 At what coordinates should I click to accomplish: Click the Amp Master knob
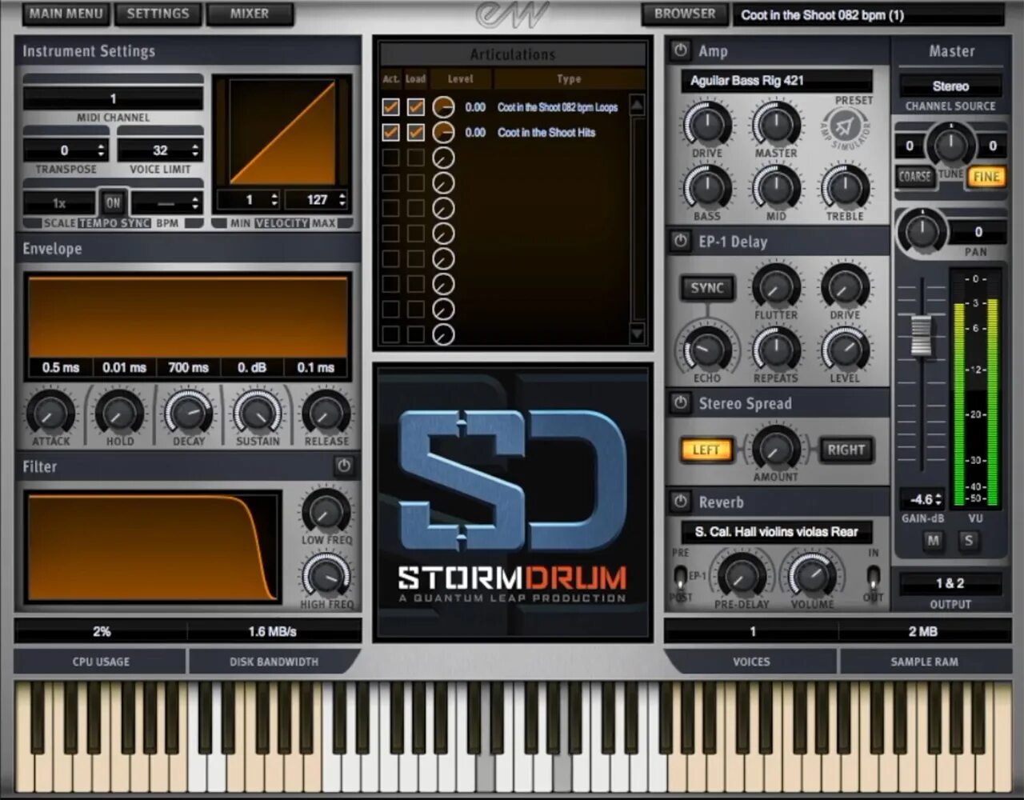[775, 124]
